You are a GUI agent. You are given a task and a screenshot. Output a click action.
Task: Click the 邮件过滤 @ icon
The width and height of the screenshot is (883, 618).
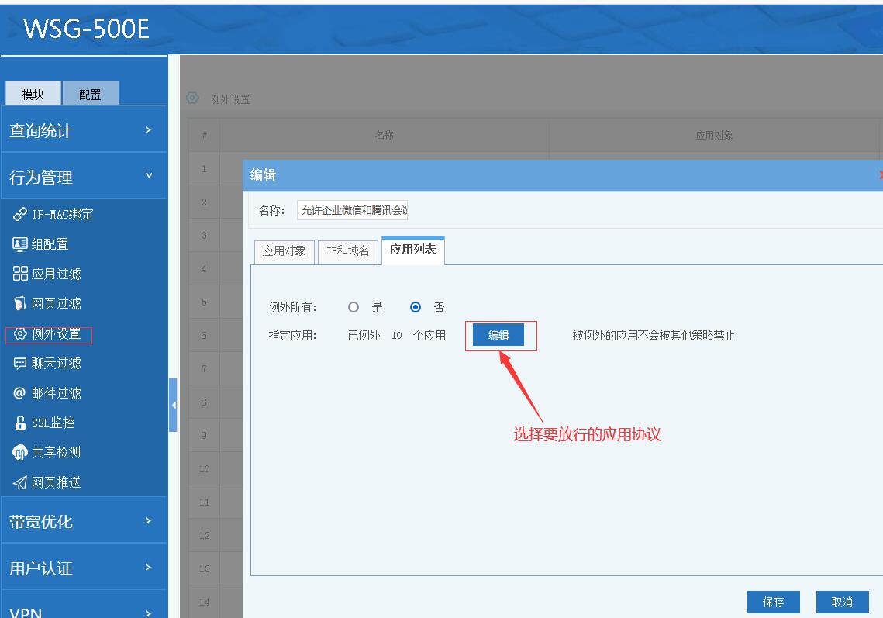coord(20,393)
